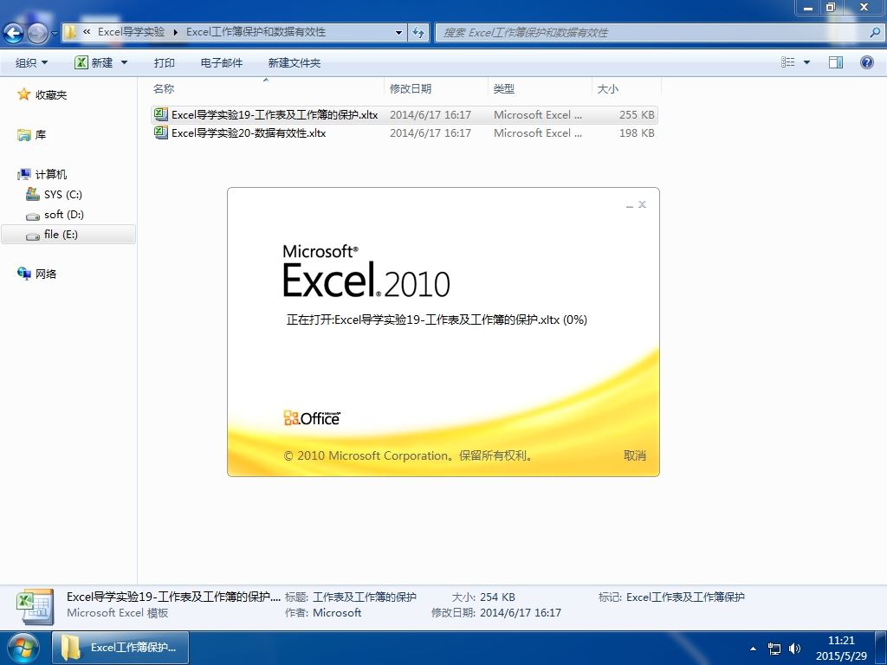Select 'Excel导学实验' breadcrumb in address bar
The image size is (887, 665).
(132, 32)
